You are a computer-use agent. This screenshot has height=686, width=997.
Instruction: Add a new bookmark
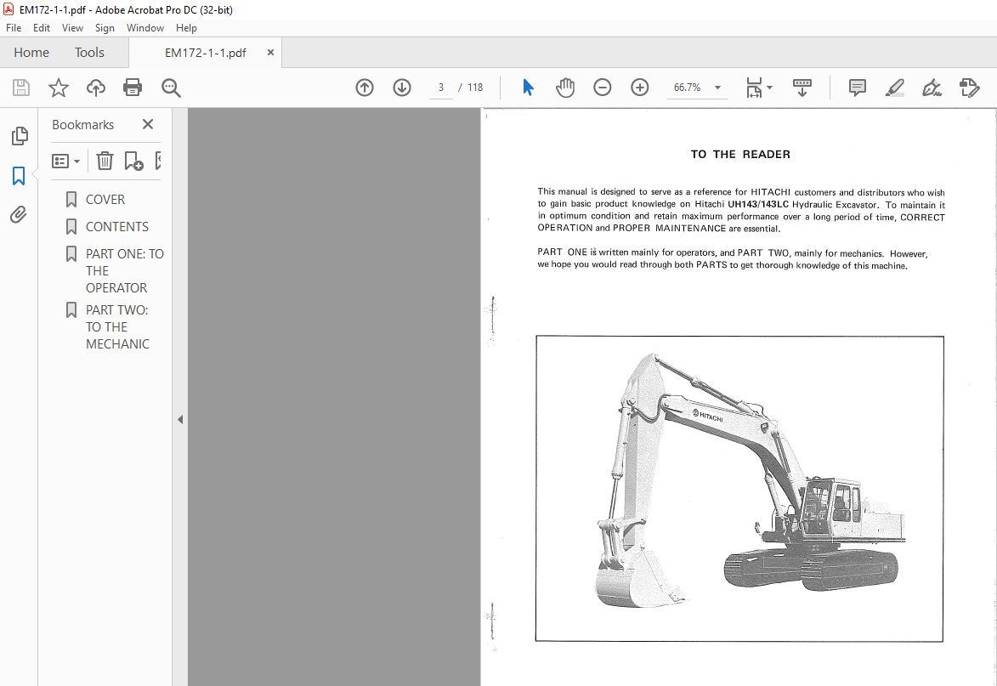click(x=133, y=161)
